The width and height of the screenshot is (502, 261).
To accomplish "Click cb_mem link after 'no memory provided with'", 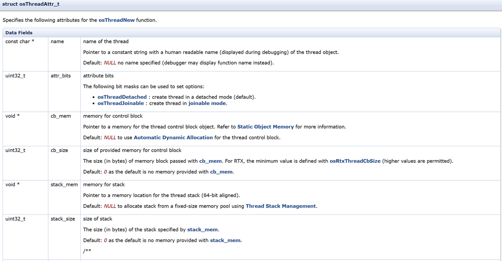I will [222, 172].
